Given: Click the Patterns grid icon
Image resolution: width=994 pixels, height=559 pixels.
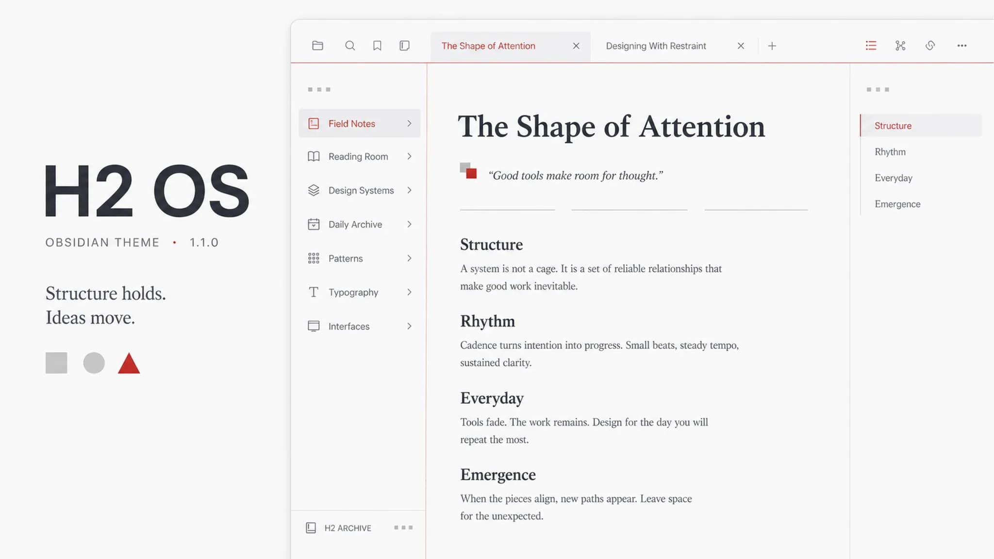Looking at the screenshot, I should (x=314, y=258).
